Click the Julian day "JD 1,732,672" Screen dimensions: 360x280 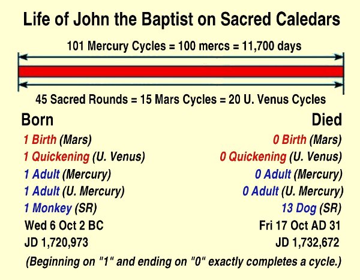coord(307,243)
